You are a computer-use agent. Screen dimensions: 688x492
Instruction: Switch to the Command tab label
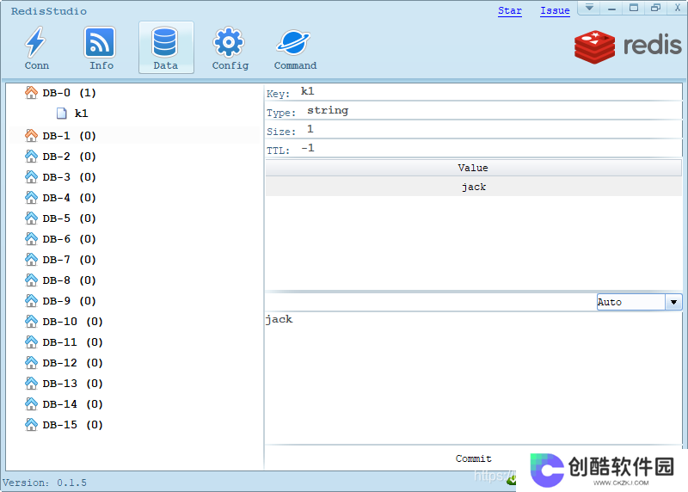[x=295, y=65]
